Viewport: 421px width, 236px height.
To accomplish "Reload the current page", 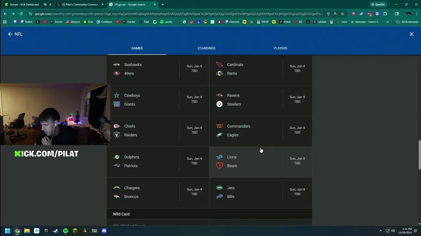I will pyautogui.click(x=21, y=14).
